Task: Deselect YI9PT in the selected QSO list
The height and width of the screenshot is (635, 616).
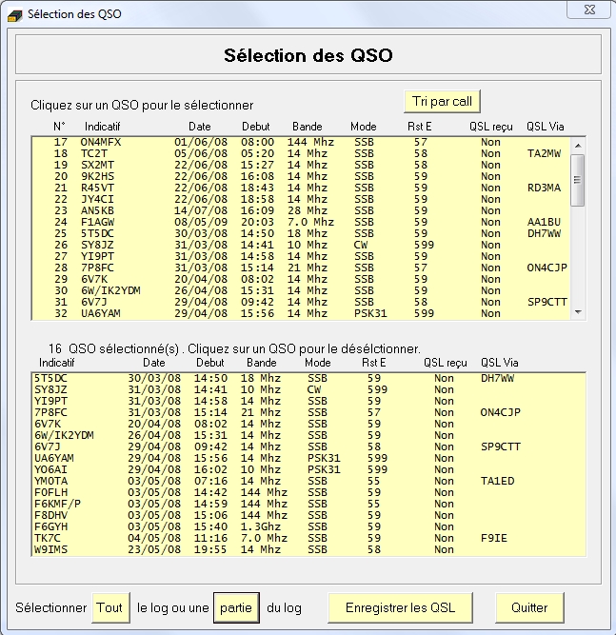Action: pos(308,401)
